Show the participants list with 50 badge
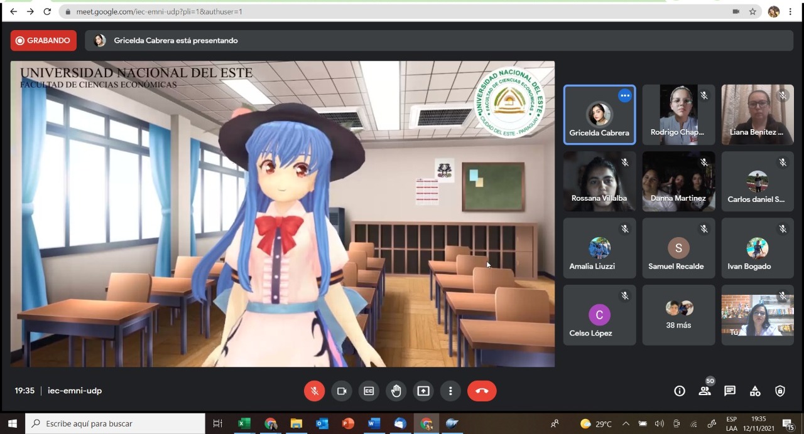 [x=705, y=391]
